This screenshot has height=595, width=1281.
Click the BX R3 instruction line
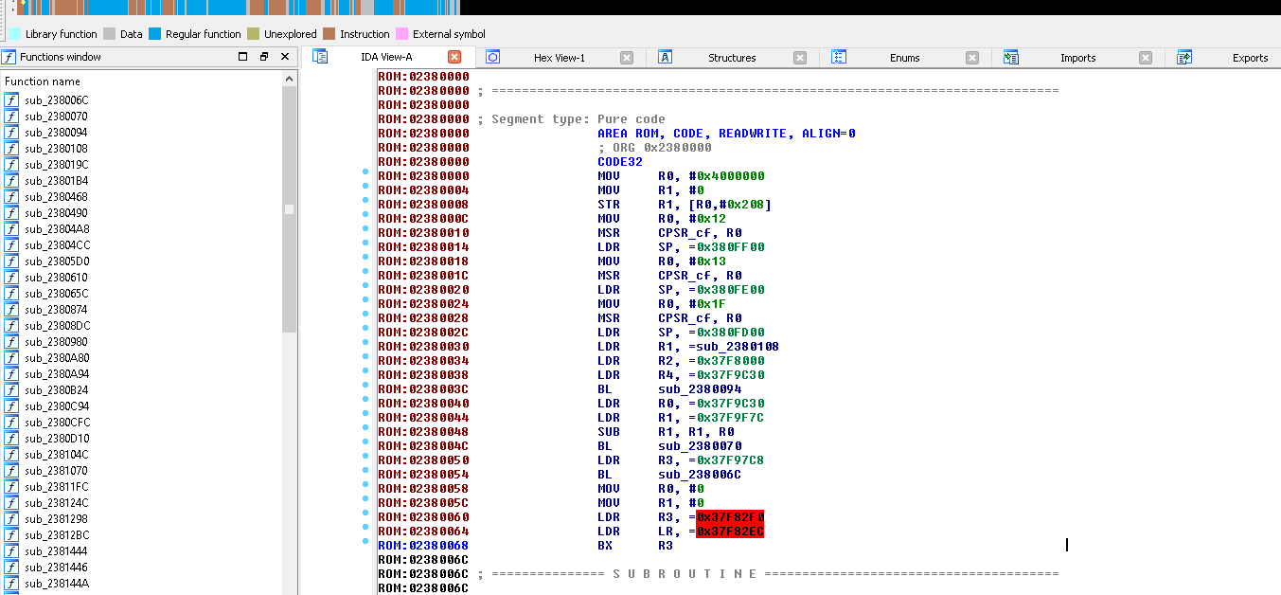635,546
